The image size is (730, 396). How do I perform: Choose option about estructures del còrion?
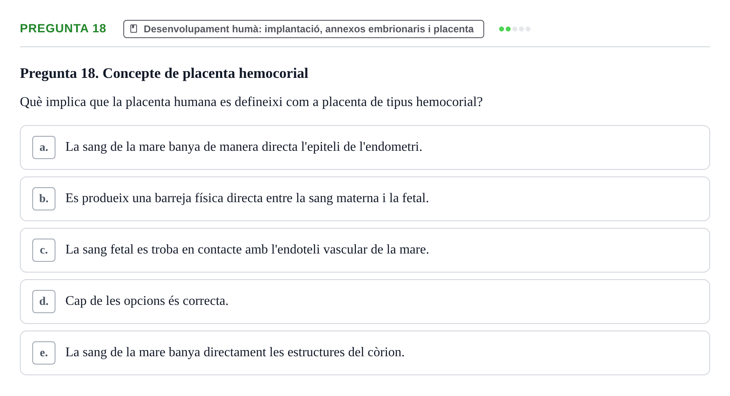365,353
